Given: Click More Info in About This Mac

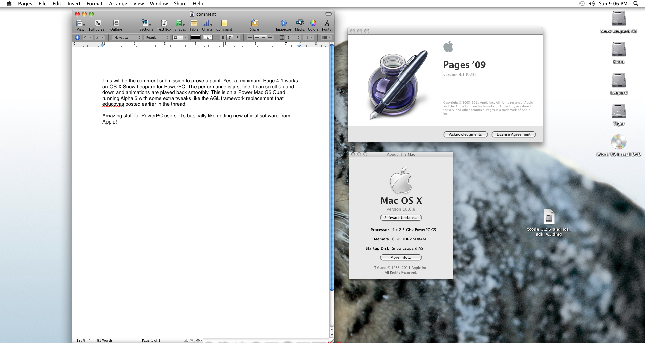Looking at the screenshot, I should [401, 257].
